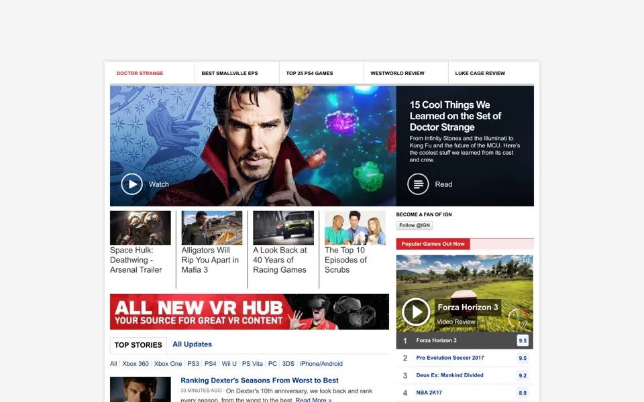Open Pro Evolution Soccer 2017 in games list
The width and height of the screenshot is (644, 402).
450,358
